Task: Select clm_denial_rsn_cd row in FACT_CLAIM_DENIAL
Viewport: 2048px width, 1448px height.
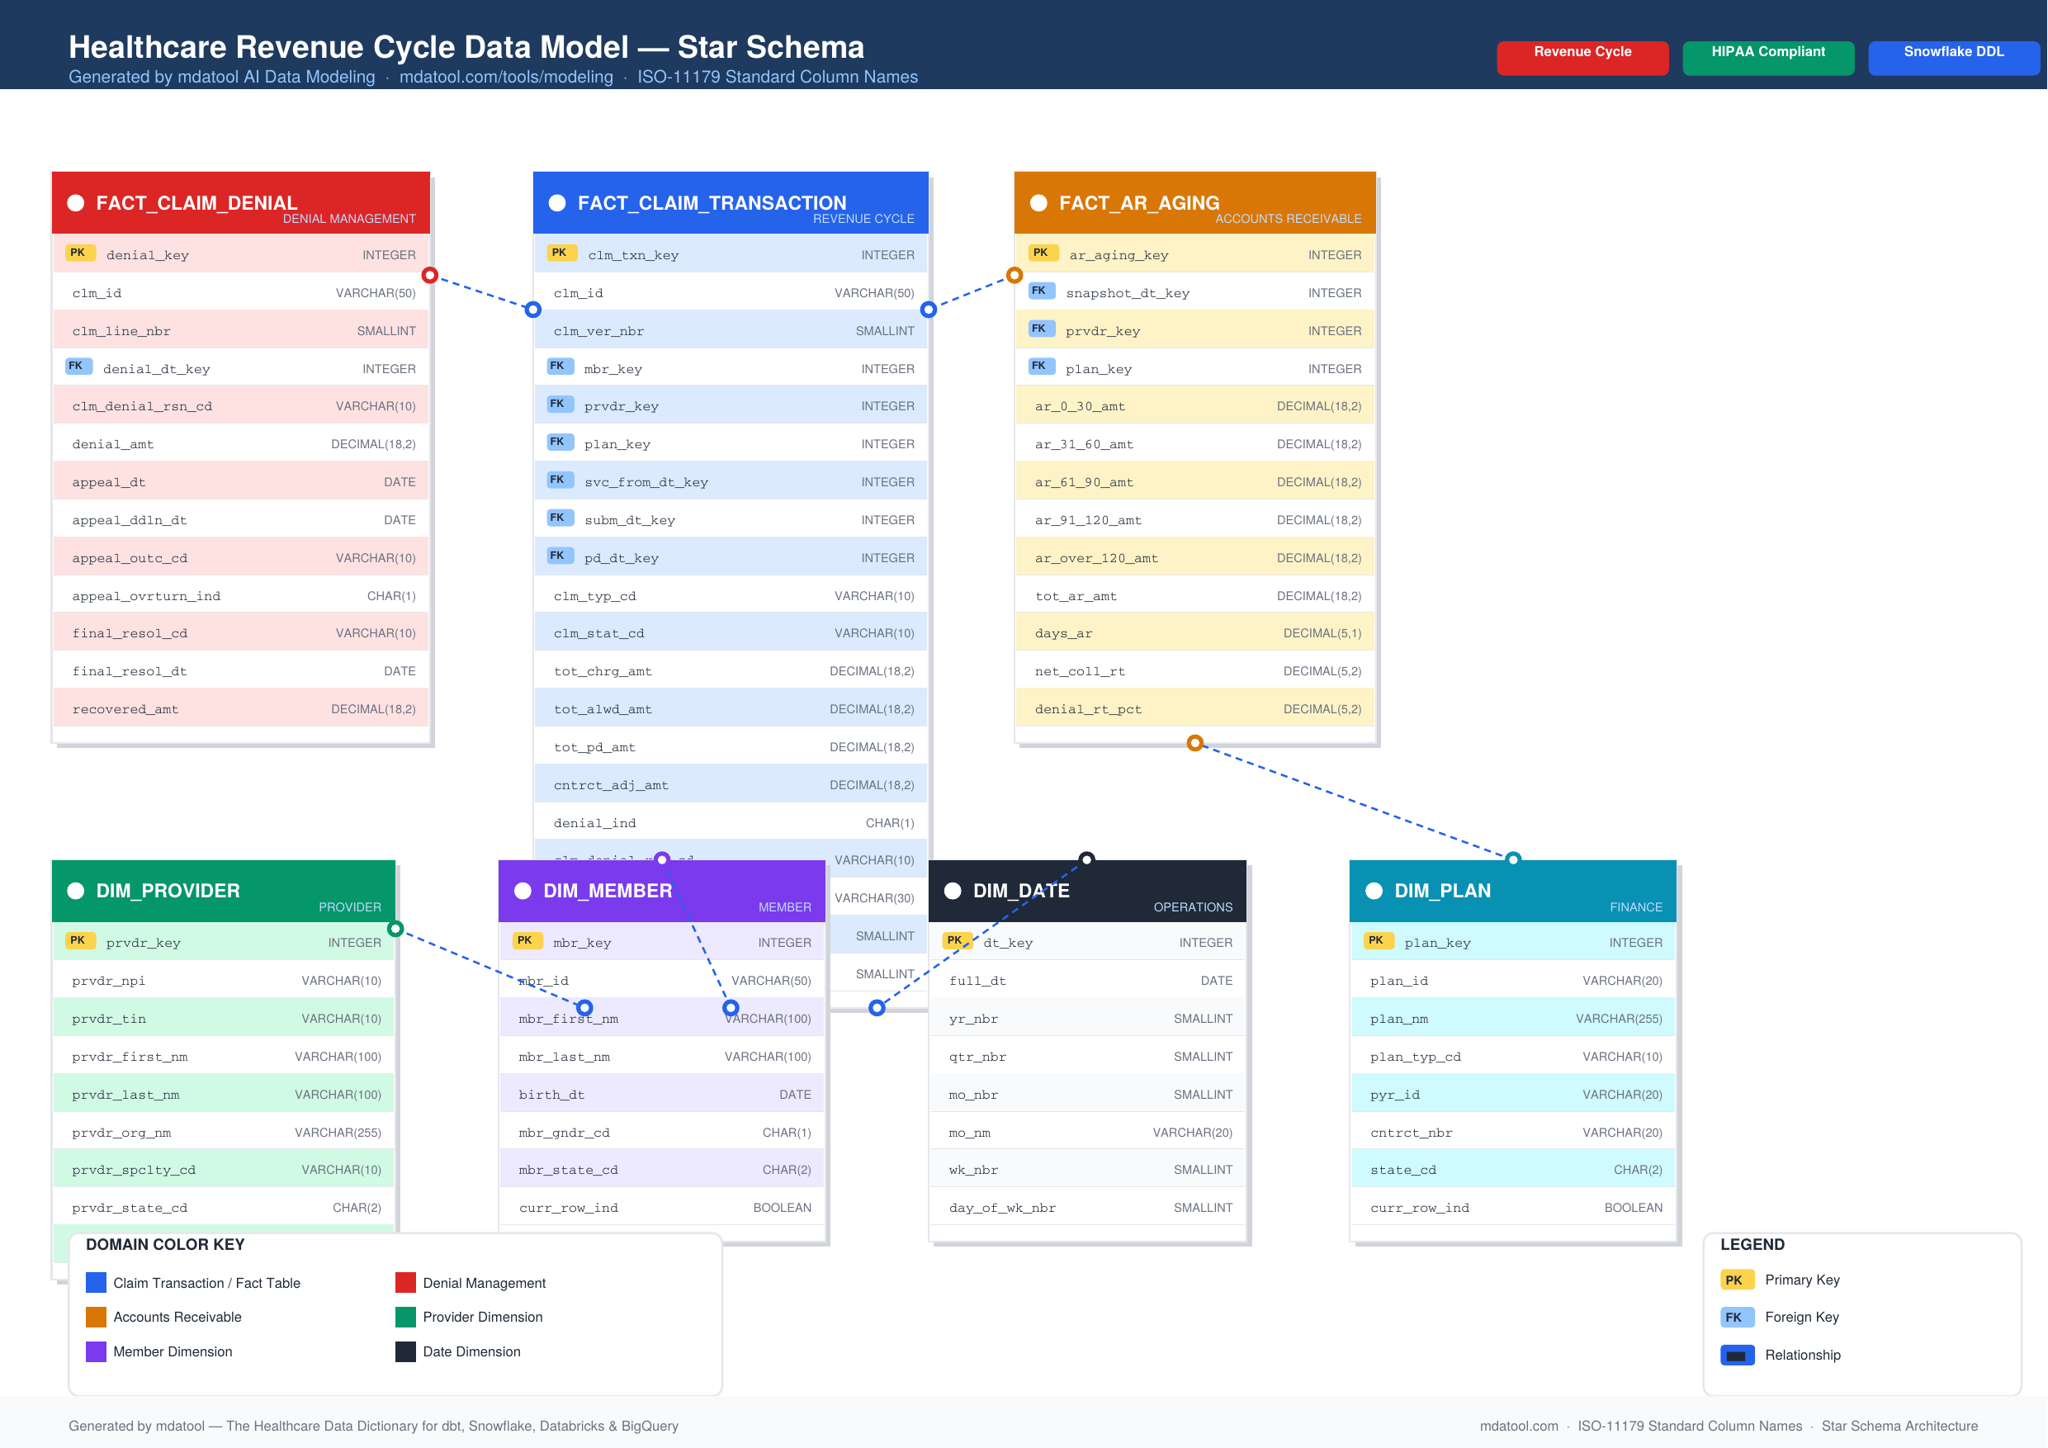Action: point(241,406)
